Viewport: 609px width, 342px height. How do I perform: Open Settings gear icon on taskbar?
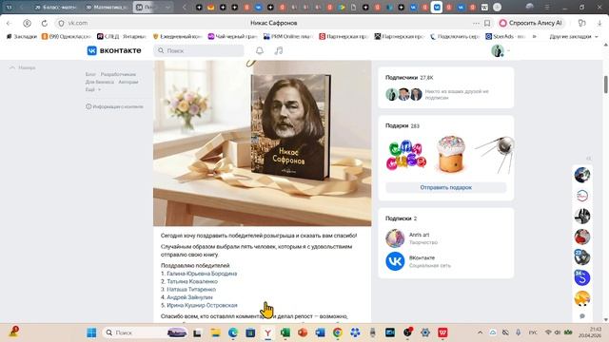pyautogui.click(x=425, y=332)
